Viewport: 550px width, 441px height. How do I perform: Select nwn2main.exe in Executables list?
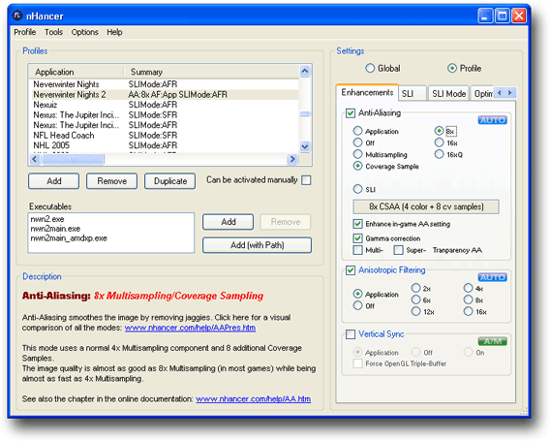click(55, 229)
